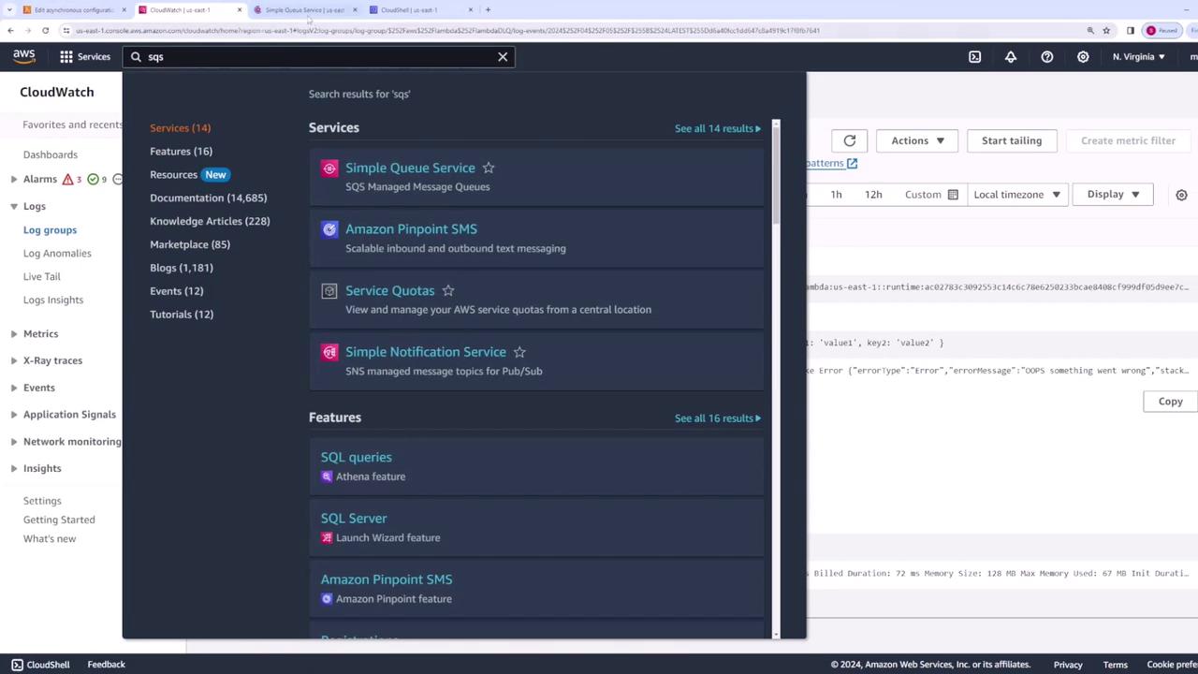Click the Amazon Pinpoint SMS service icon
The image size is (1198, 674).
pyautogui.click(x=329, y=229)
